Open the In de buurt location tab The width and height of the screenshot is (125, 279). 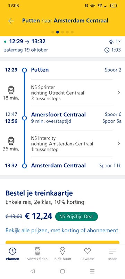[62, 254]
